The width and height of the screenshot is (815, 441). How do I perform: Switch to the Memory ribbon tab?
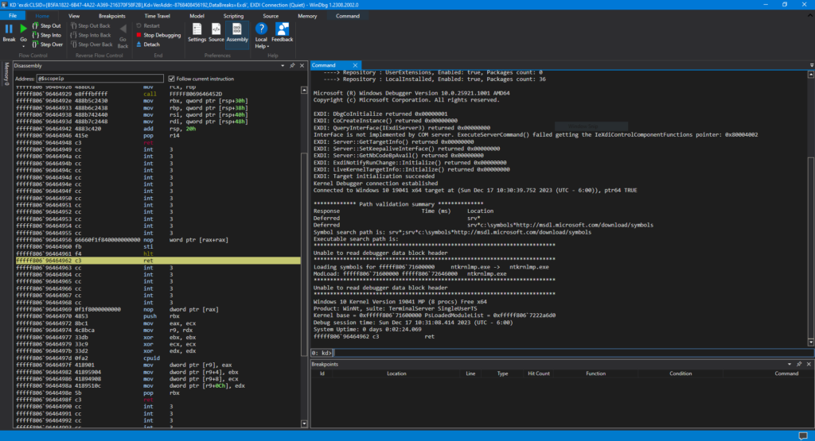coord(307,16)
